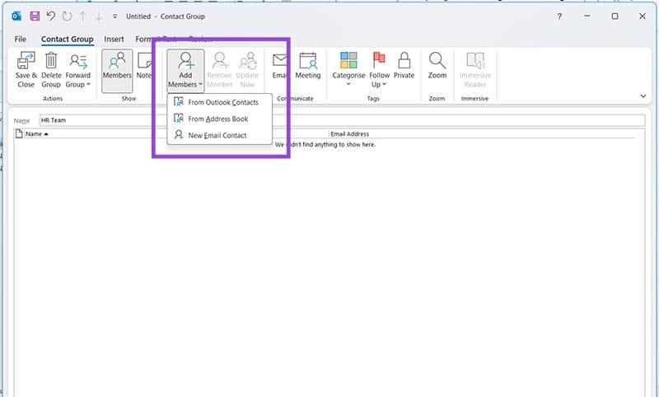Click the Help question mark icon

click(x=561, y=16)
